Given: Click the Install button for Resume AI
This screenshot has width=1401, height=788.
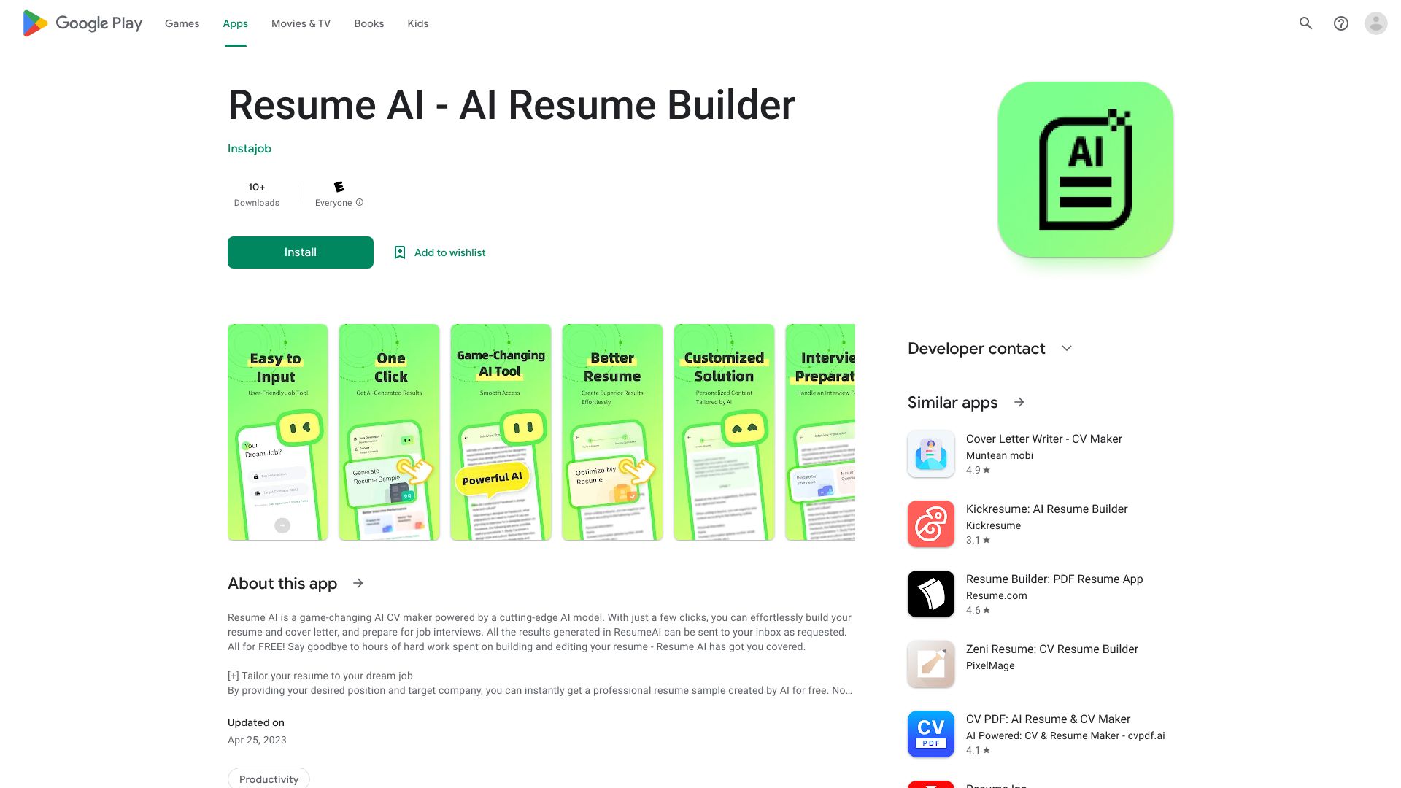Looking at the screenshot, I should coord(300,252).
